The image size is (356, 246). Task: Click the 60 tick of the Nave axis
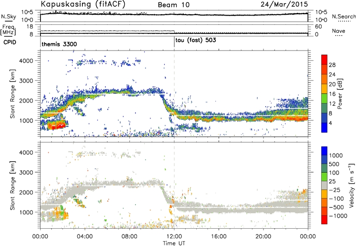point(318,27)
